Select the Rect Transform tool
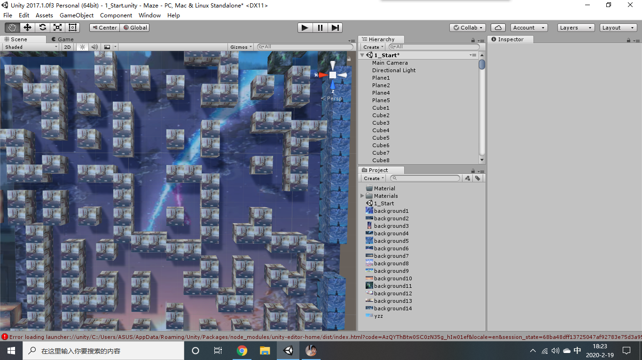The width and height of the screenshot is (642, 360). [72, 27]
